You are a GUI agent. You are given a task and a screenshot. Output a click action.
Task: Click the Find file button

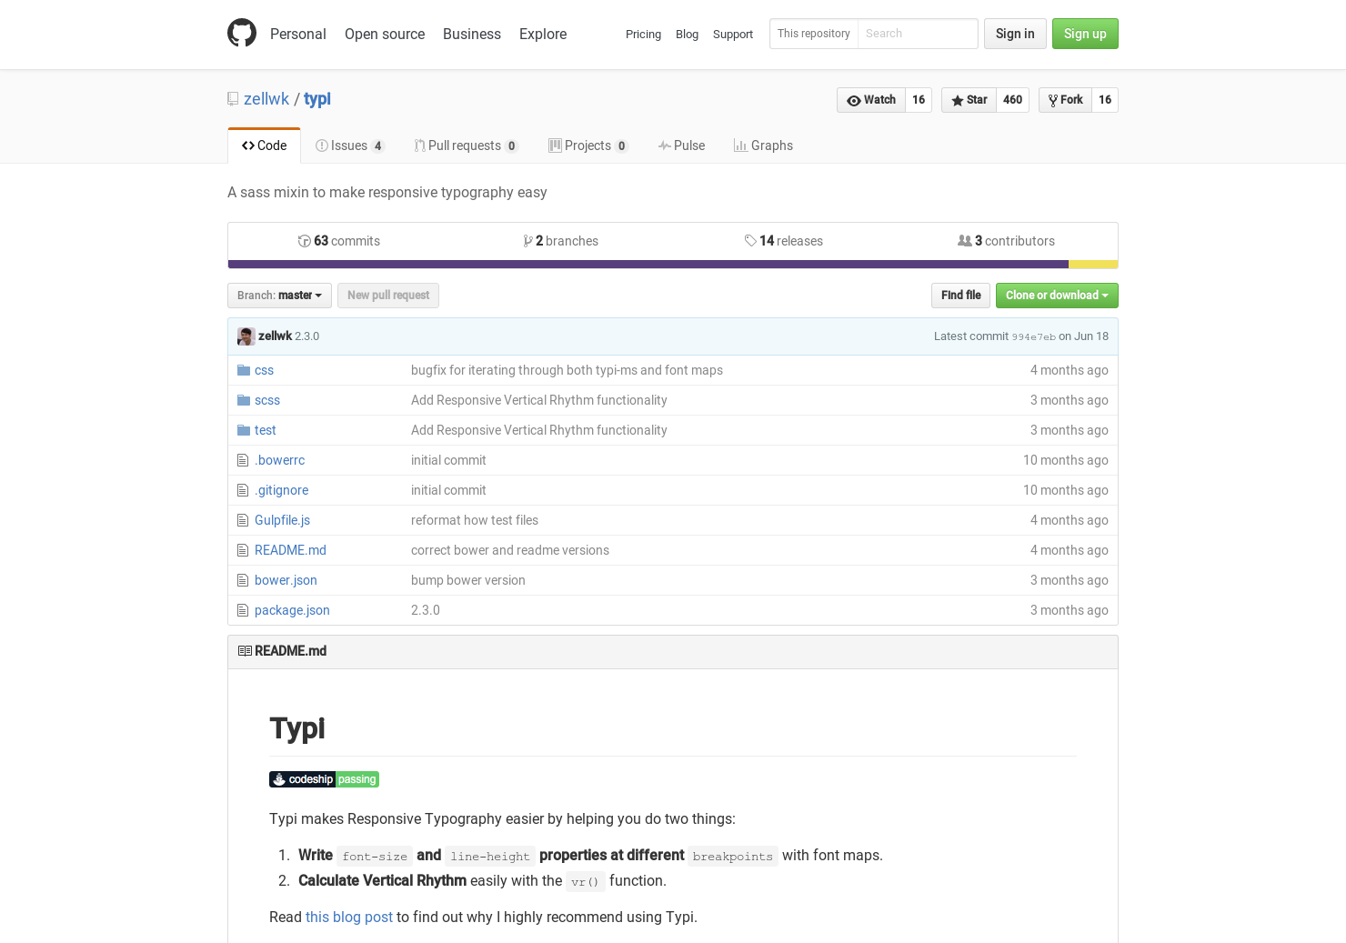[x=960, y=296]
